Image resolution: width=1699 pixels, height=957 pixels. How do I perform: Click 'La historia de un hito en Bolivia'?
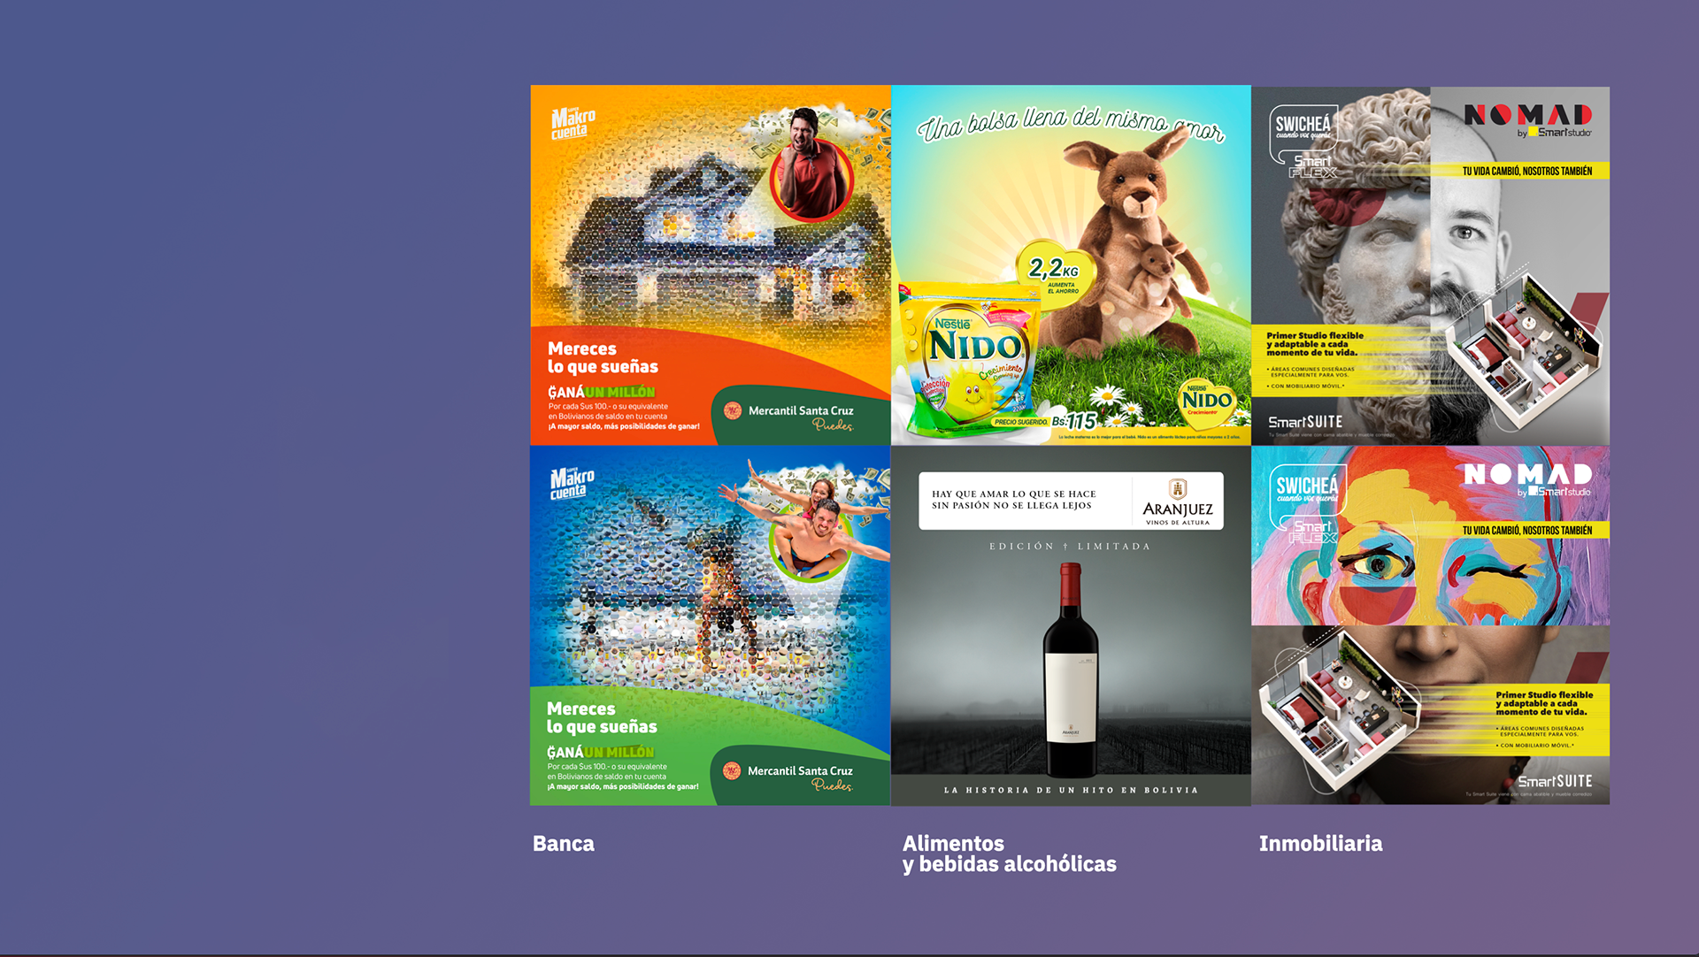[x=1071, y=791]
